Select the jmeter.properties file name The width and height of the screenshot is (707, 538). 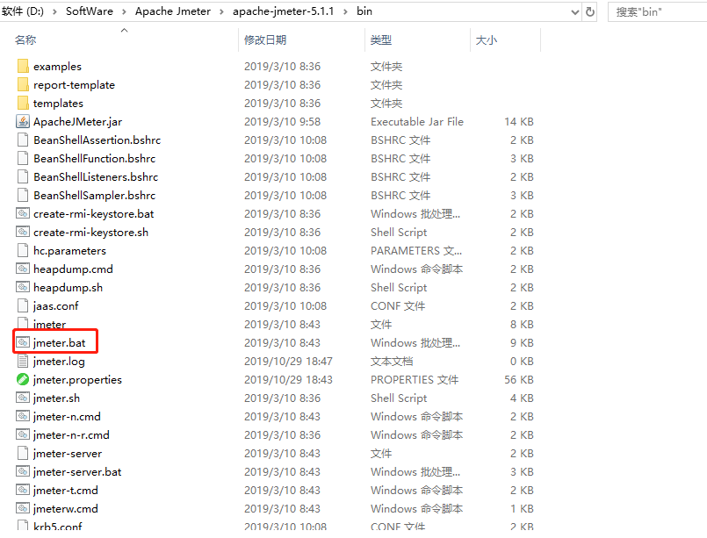77,380
